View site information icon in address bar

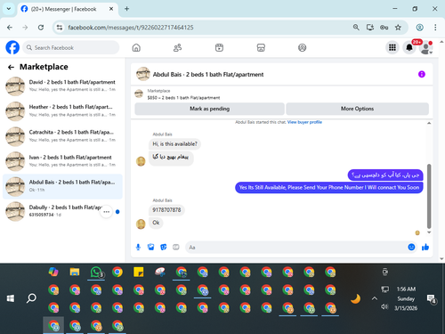60,28
